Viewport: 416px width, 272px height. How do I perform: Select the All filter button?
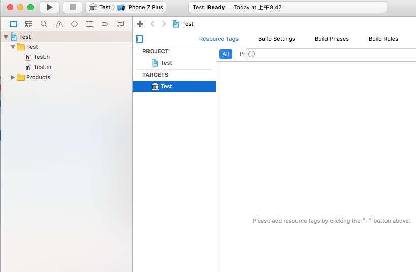pos(226,54)
